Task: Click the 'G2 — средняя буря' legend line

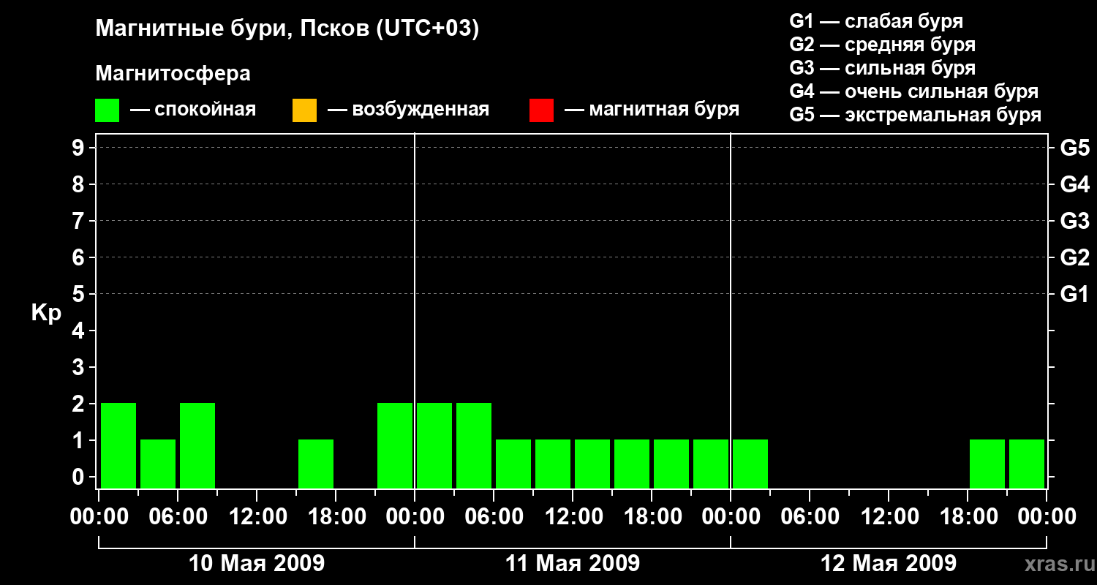Action: click(x=882, y=45)
